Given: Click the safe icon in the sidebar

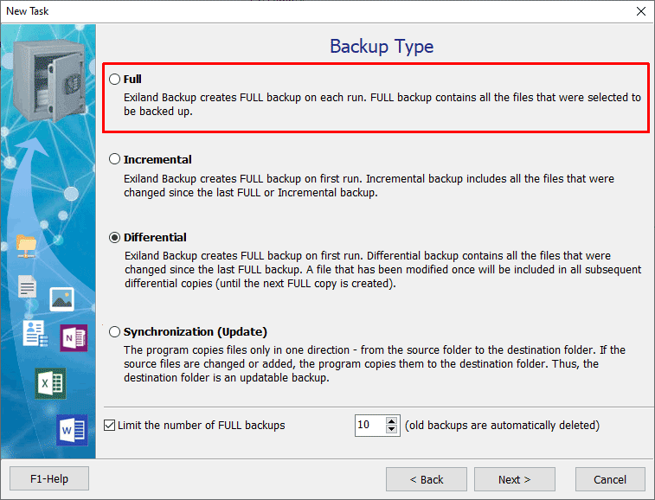Looking at the screenshot, I should (49, 80).
